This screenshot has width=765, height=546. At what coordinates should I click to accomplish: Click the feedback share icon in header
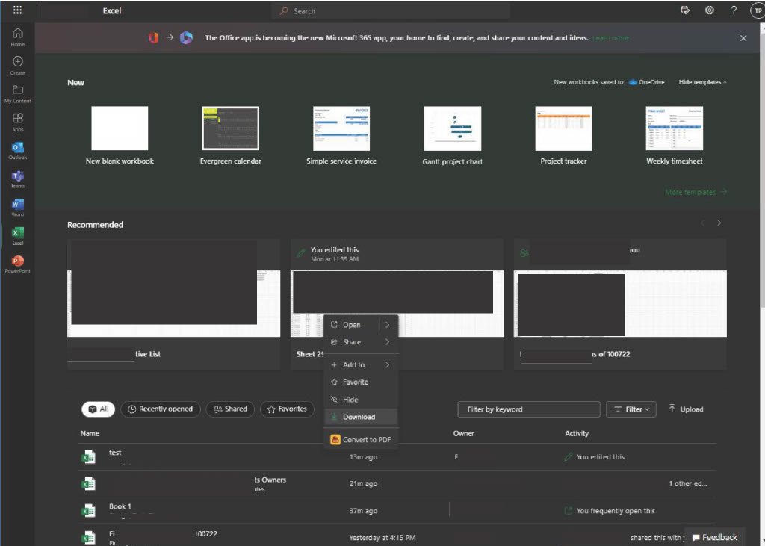point(685,10)
